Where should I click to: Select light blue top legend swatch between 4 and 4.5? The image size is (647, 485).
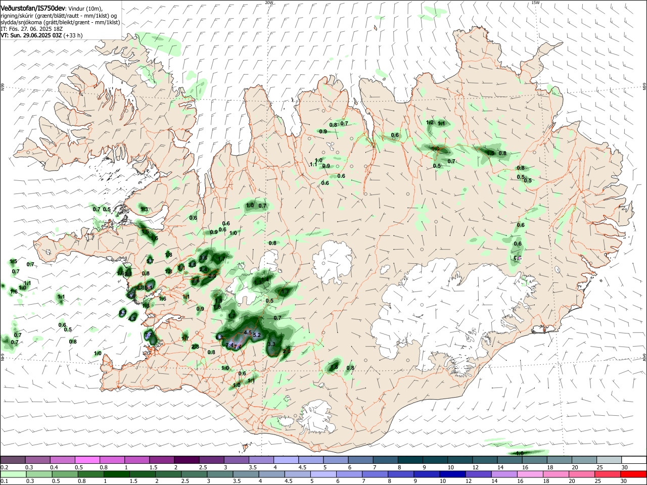(285, 460)
